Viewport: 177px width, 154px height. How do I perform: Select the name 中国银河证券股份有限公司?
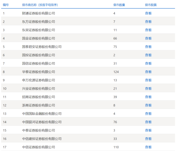(42, 122)
